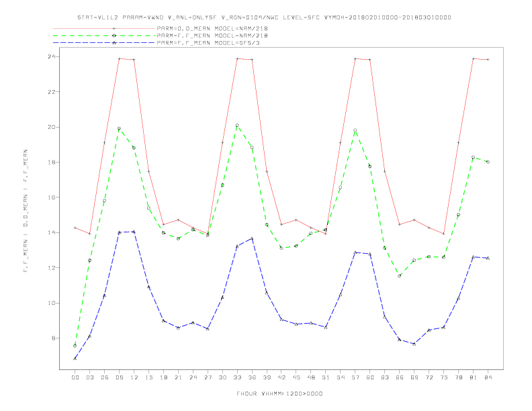Click the x-axis tick label 54

point(341,377)
